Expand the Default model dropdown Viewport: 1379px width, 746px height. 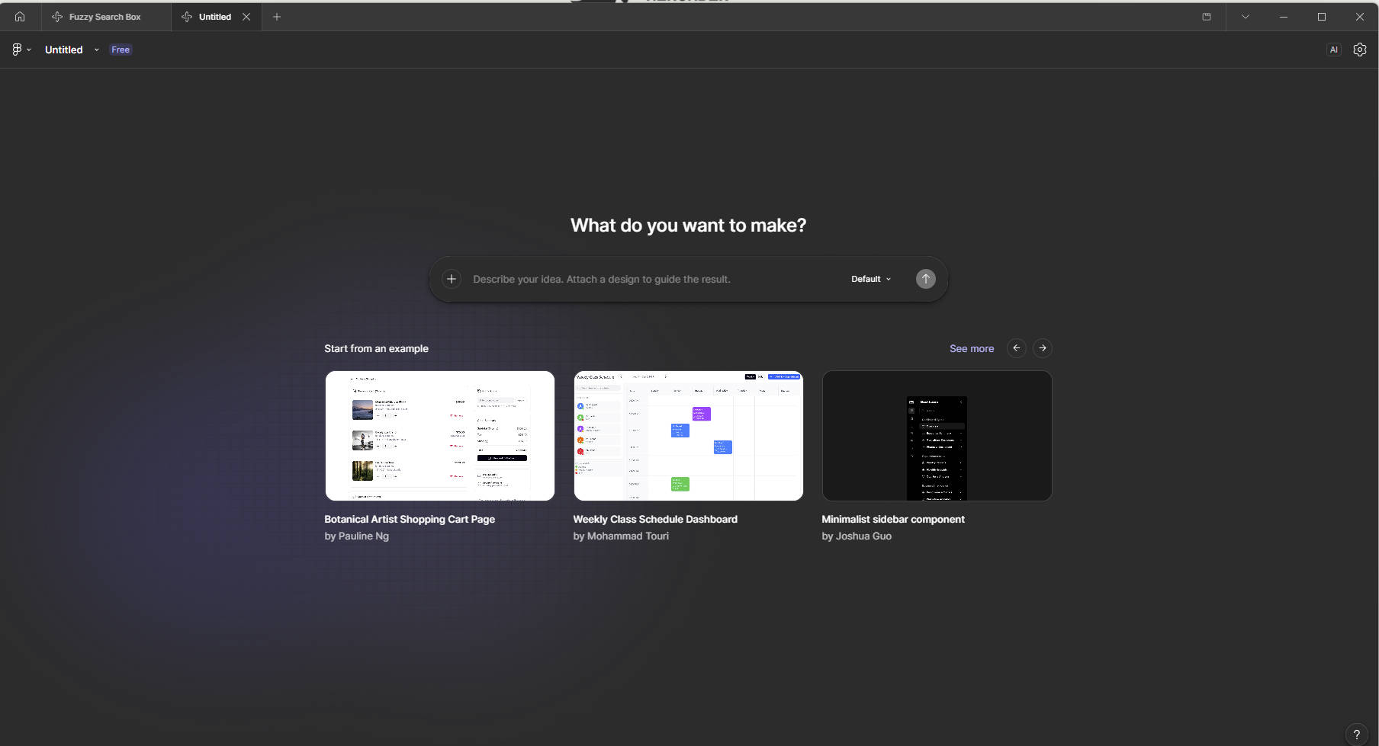point(870,279)
